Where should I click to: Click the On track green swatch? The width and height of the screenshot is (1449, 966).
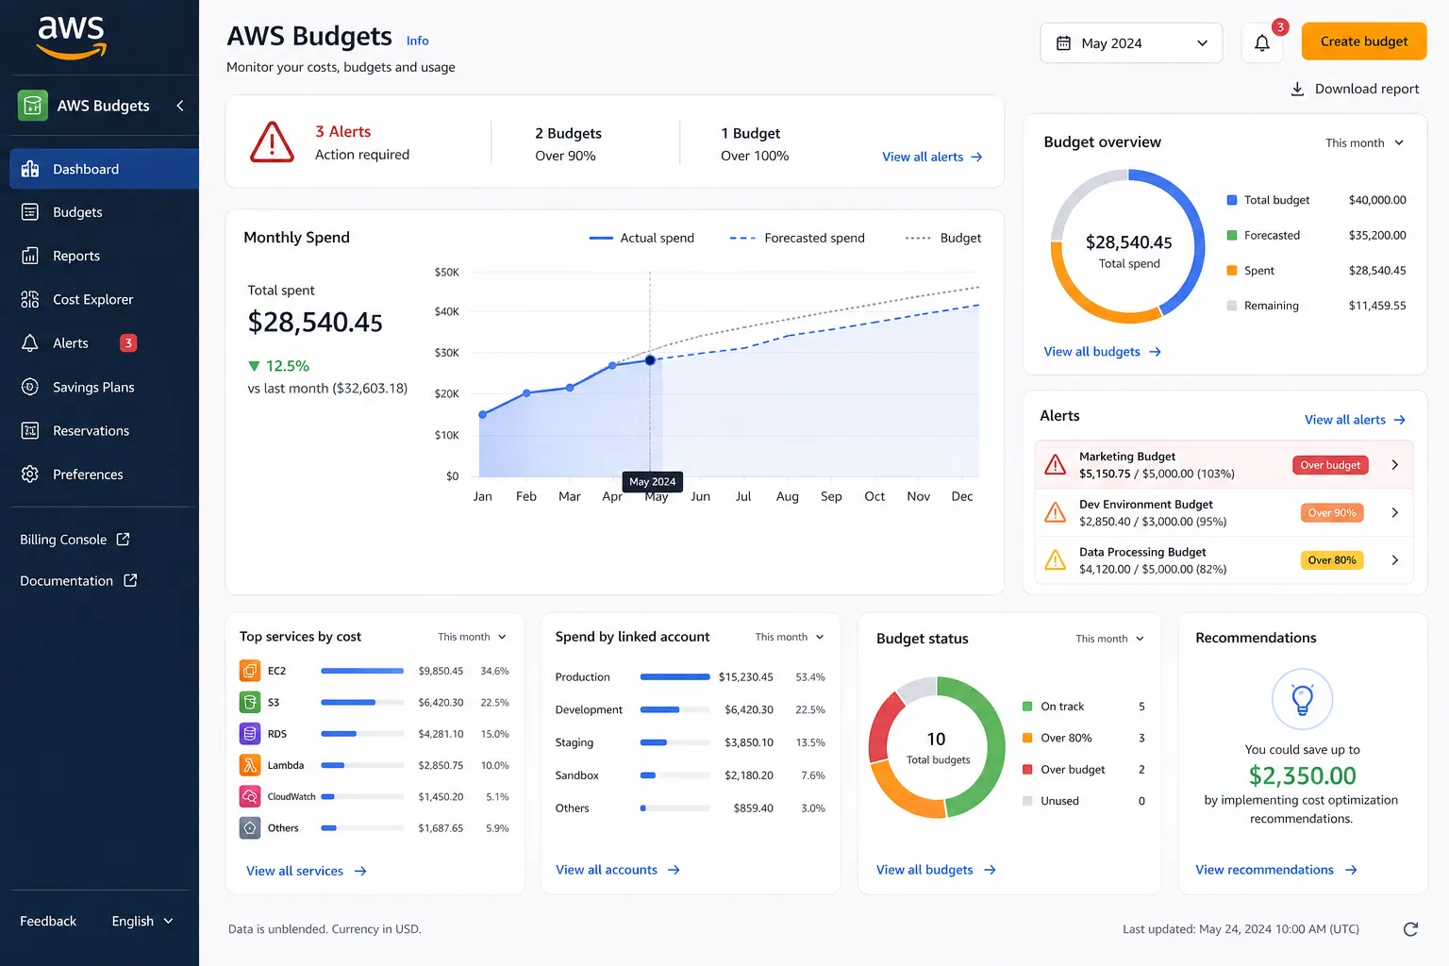(x=1027, y=707)
